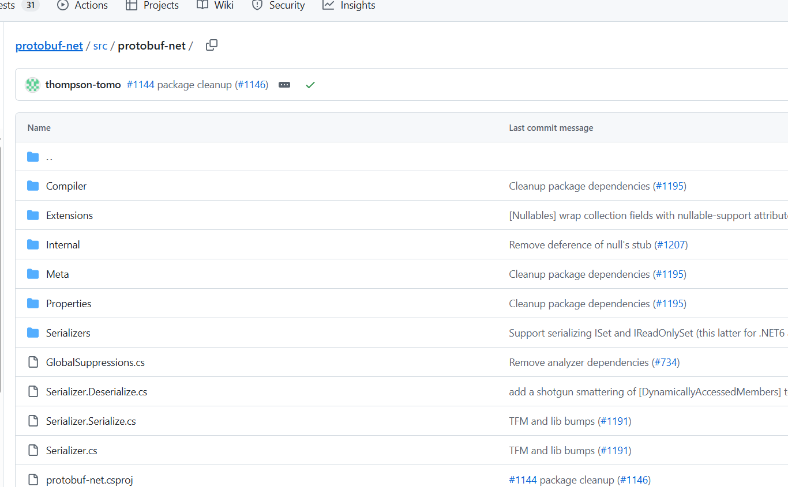The image size is (788, 487).
Task: Open #1191 link in Serializer.Serialize.cs row
Action: (x=614, y=421)
